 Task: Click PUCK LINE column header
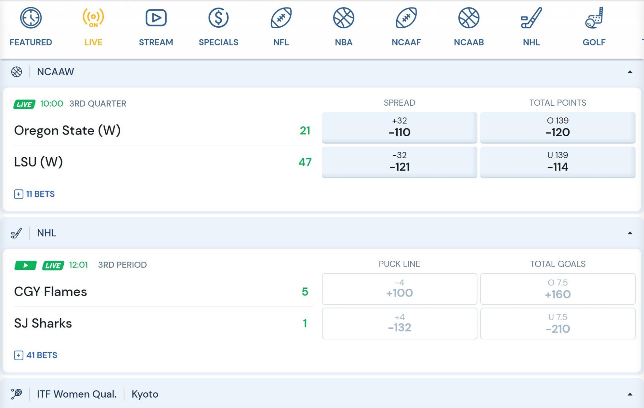click(x=399, y=264)
